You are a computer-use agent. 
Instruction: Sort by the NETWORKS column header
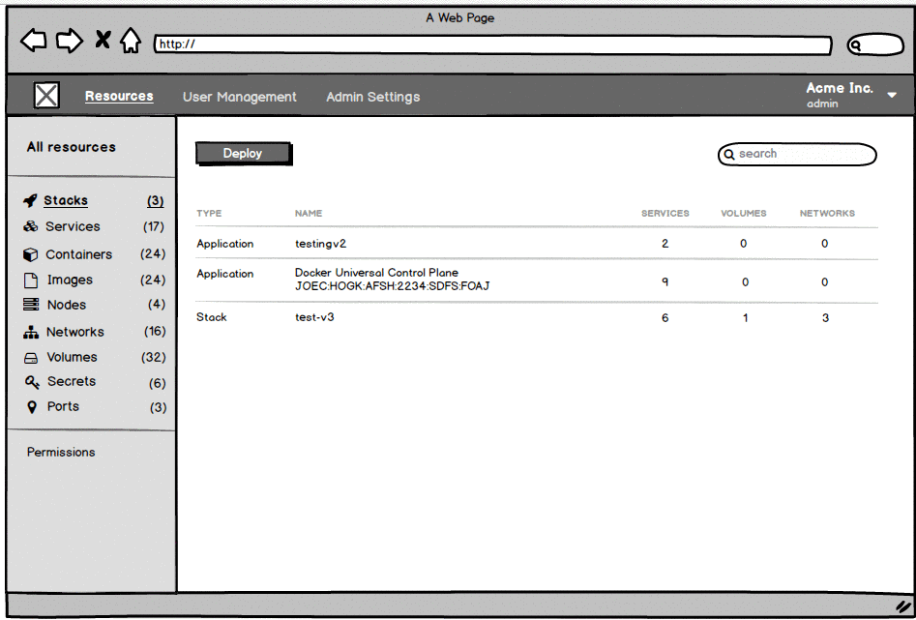point(827,214)
